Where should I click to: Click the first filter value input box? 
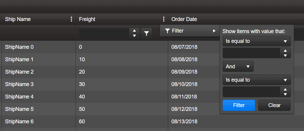tap(251, 53)
